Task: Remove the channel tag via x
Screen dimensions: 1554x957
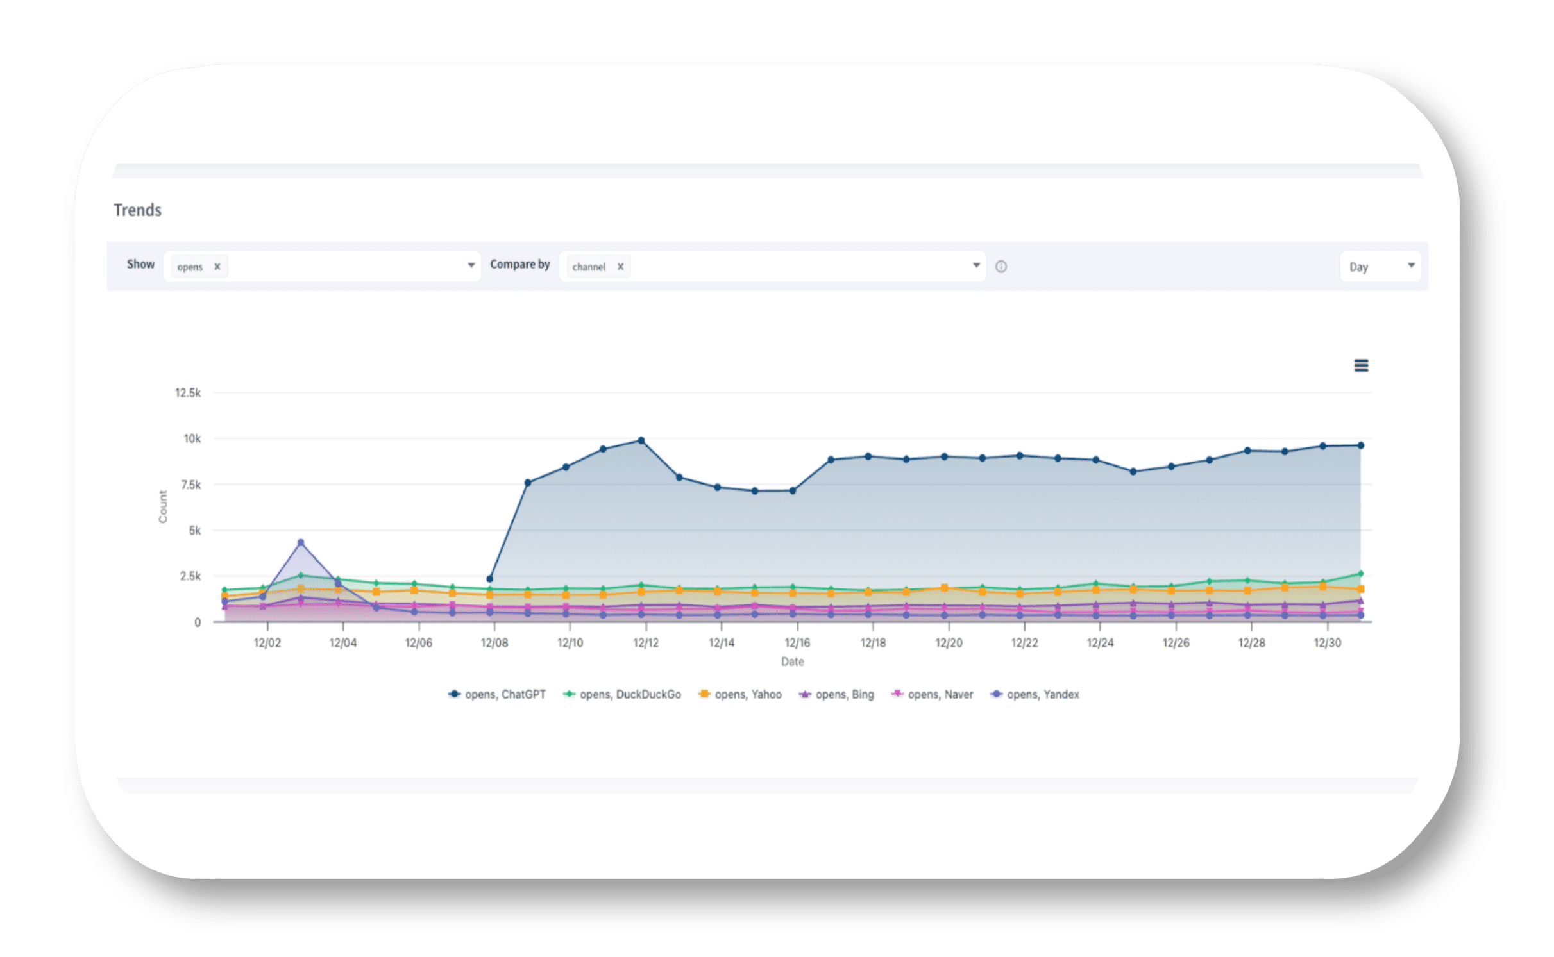Action: 620,267
